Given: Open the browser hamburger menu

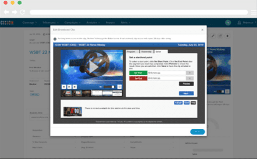Looking at the screenshot, I should pos(254,12).
